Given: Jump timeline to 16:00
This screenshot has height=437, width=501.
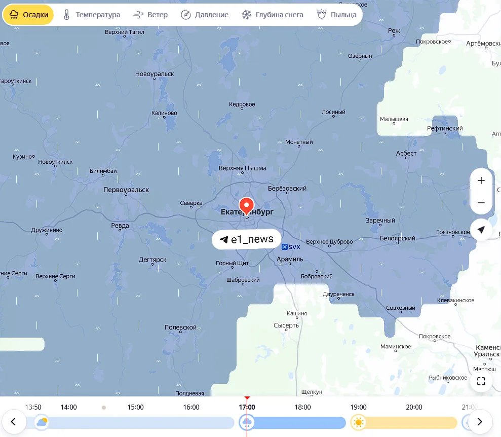Looking at the screenshot, I should (191, 407).
